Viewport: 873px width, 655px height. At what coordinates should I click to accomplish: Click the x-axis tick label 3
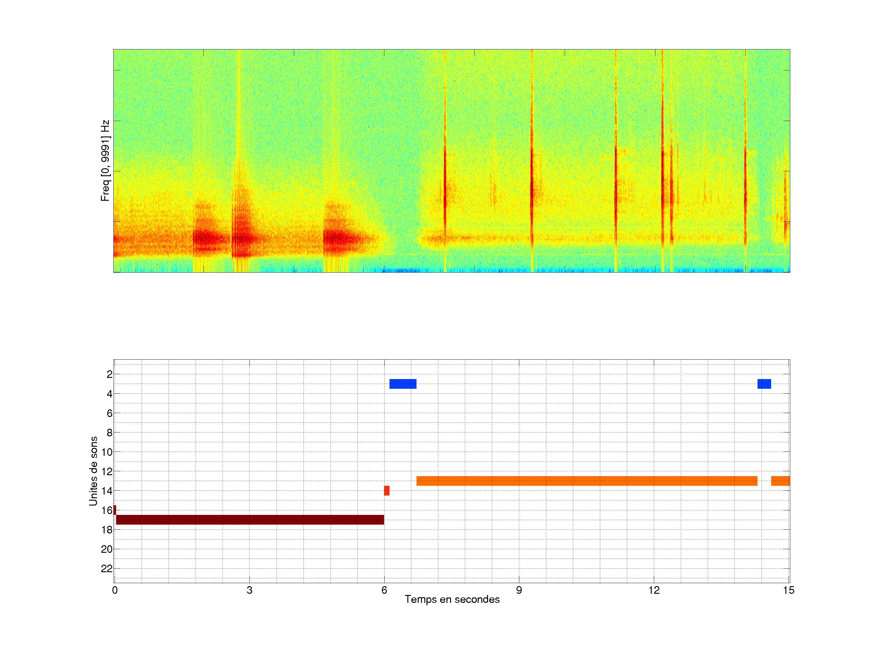pos(249,590)
